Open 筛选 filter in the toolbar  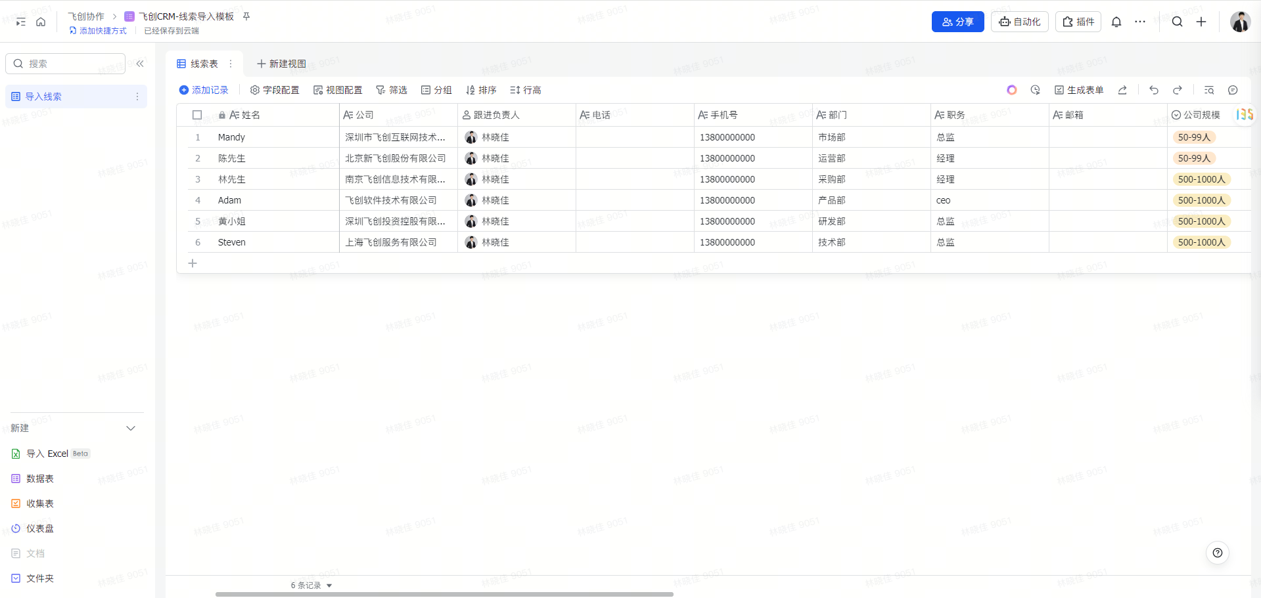[392, 90]
